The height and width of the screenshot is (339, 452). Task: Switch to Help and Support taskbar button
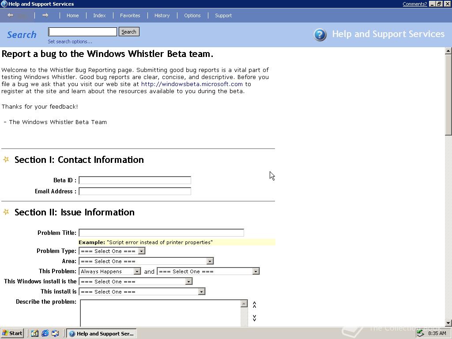point(102,334)
